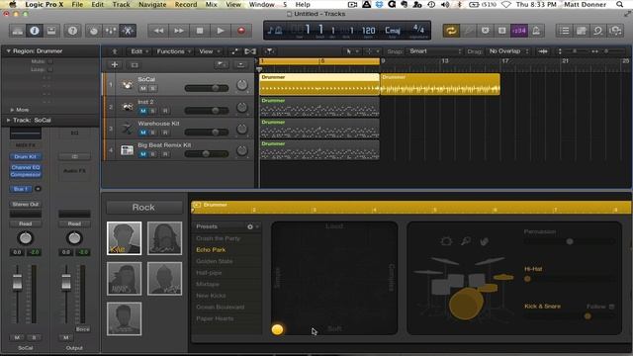Viewport: 633px width, 356px height.
Task: Toggle the yellow Cycle mode button
Action: click(x=451, y=31)
